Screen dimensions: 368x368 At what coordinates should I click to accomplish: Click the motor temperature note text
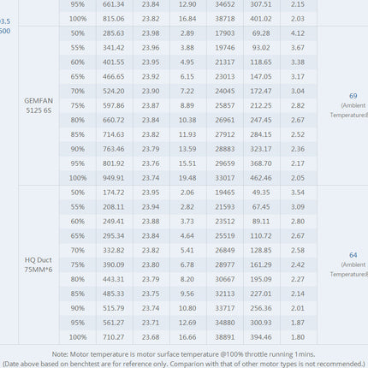click(x=183, y=354)
